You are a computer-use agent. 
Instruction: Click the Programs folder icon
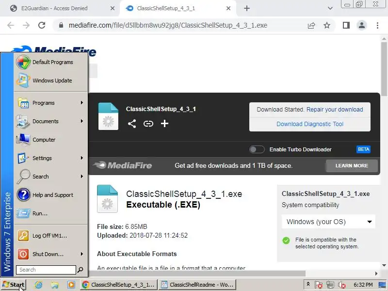point(23,103)
